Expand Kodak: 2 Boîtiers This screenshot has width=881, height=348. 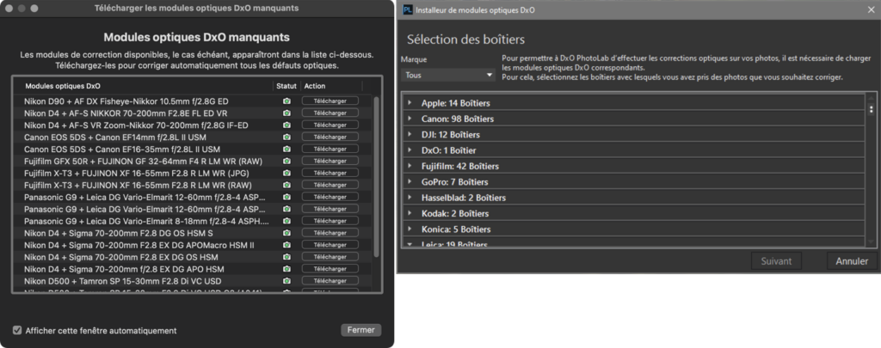(x=410, y=213)
